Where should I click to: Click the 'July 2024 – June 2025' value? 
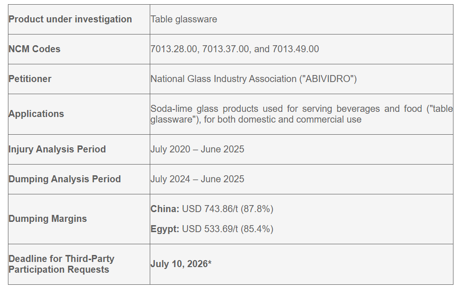(197, 179)
